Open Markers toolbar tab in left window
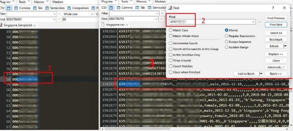293x131 pixels. point(58,2)
